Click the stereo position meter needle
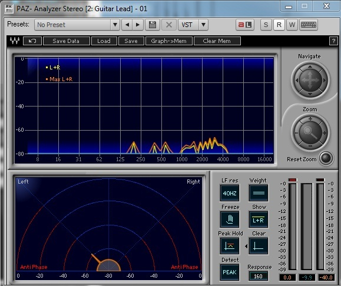The height and width of the screenshot is (286, 341). click(x=97, y=259)
